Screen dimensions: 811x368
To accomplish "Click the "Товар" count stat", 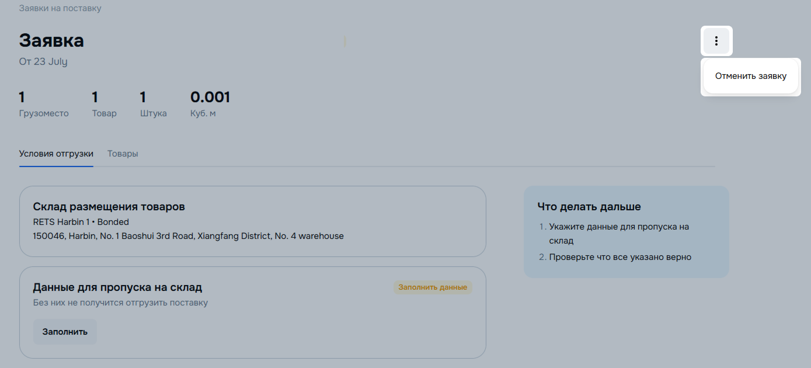I will [x=104, y=105].
